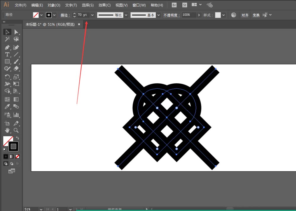
Task: Select the Zoom tool
Action: (16, 130)
